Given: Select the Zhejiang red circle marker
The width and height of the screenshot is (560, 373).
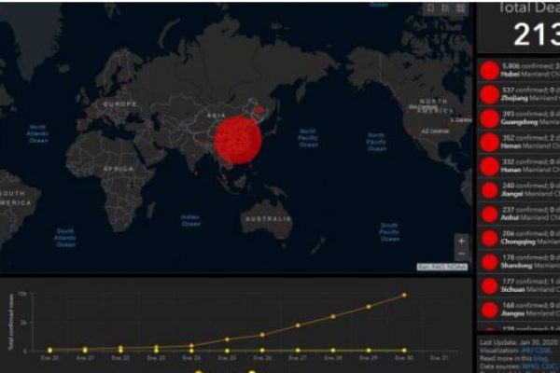Looking at the screenshot, I should coord(488,94).
